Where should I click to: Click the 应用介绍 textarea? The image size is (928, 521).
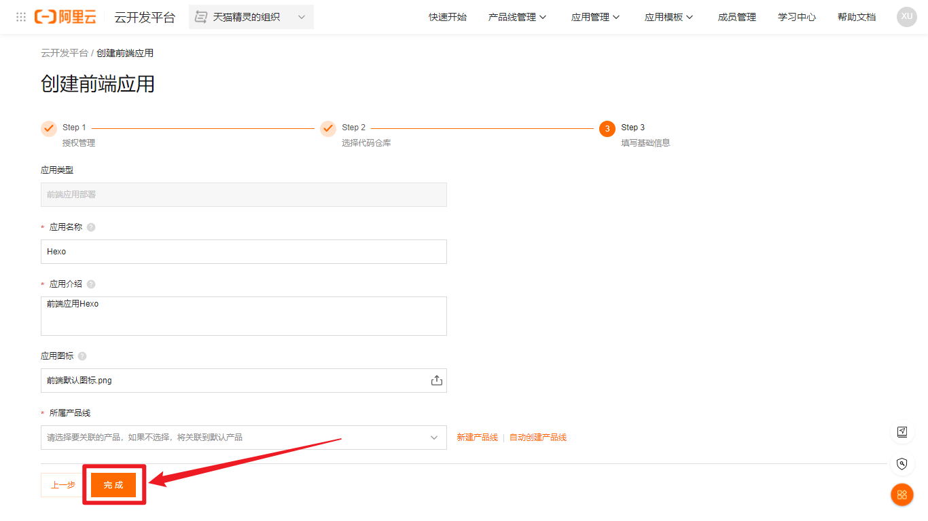click(244, 316)
